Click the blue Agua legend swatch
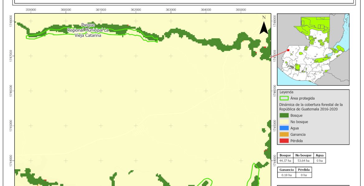This screenshot has height=186, width=364. tap(284, 128)
